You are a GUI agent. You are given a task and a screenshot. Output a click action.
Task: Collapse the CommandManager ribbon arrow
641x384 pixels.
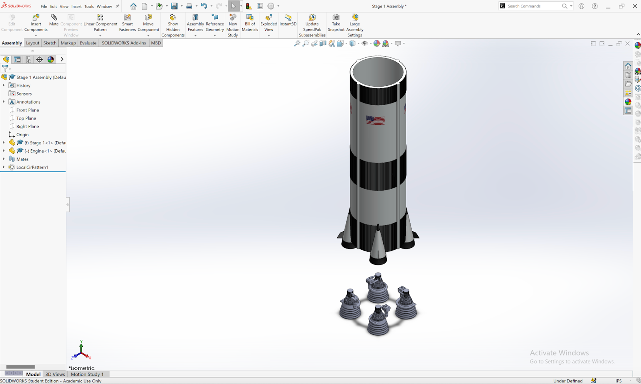pos(638,34)
